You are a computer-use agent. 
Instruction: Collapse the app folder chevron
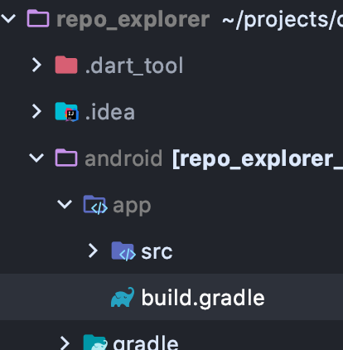[65, 204]
